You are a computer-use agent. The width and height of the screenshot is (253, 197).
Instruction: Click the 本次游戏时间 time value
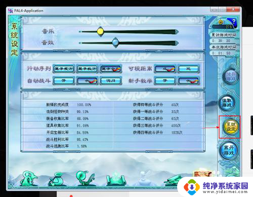[x=221, y=53]
